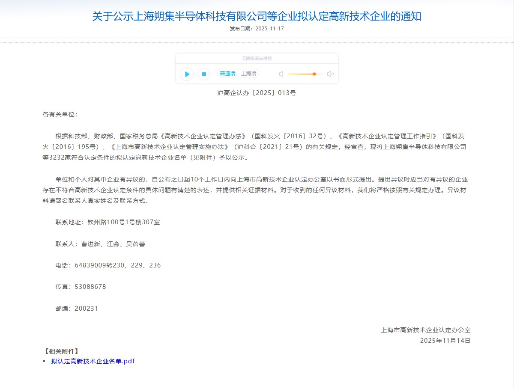Click the 联系地址 钦州路100号 line
This screenshot has height=389, width=514.
point(108,222)
